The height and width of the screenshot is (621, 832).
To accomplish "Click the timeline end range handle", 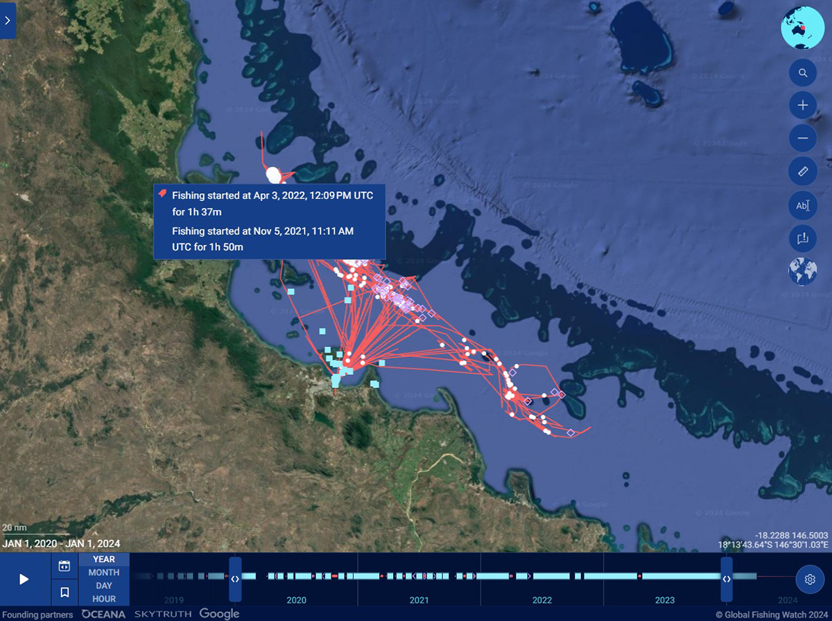I will click(x=726, y=579).
